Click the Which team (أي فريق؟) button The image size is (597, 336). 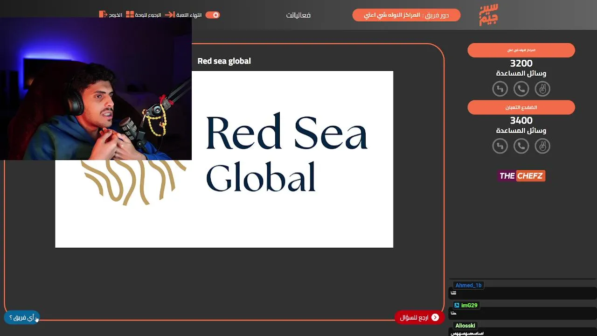pos(22,317)
